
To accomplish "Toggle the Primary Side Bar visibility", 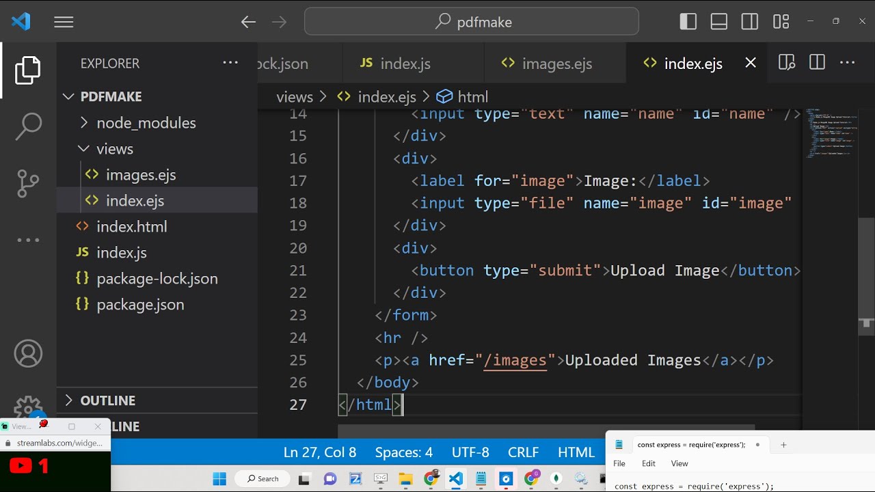I will 688,22.
